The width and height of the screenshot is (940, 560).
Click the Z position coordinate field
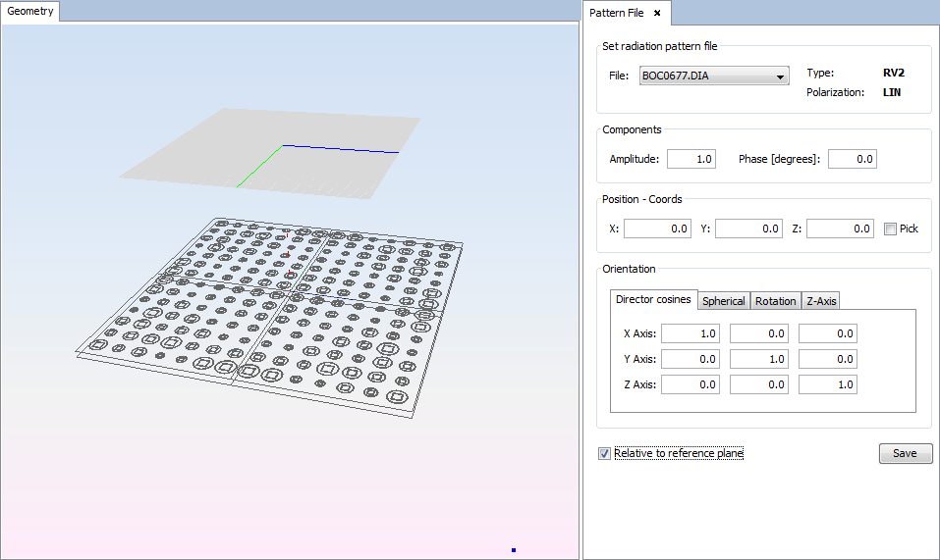[840, 229]
